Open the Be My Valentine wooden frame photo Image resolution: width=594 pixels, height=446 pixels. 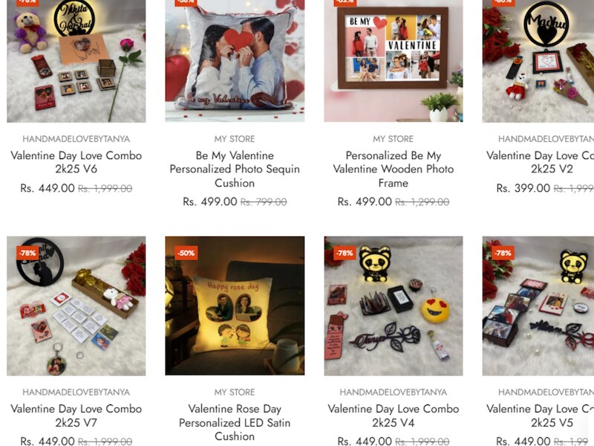[394, 61]
